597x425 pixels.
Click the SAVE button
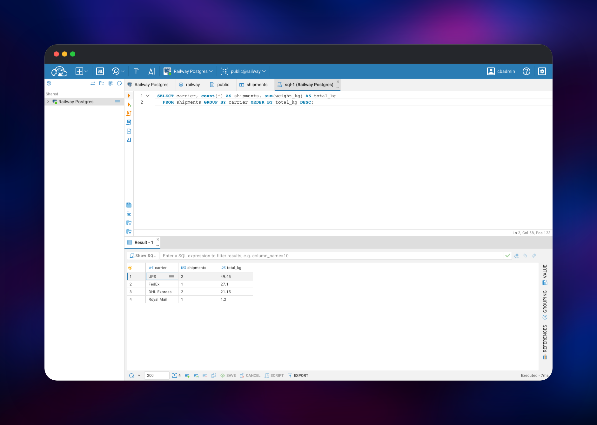(x=228, y=376)
